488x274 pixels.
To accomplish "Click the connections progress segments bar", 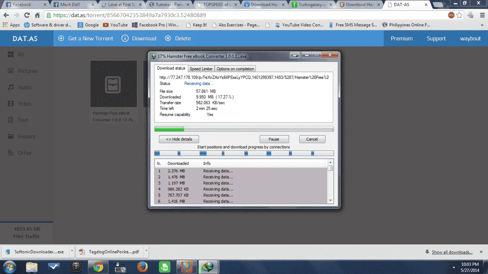I will coord(244,153).
